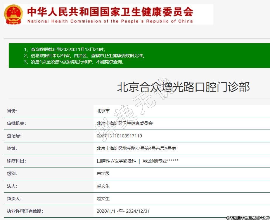Click the 未定级 level value
270x220 pixels.
coord(103,174)
